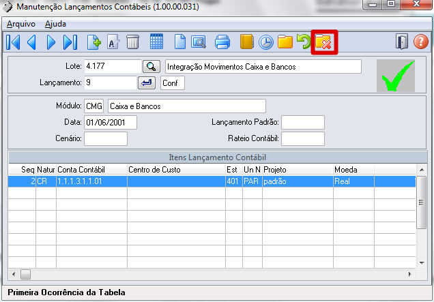The image size is (434, 302).
Task: Click the printer icon
Action: point(222,42)
